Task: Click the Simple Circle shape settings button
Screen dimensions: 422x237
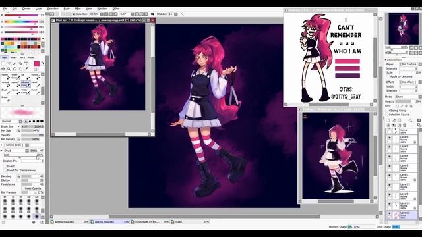Action: pyautogui.click(x=28, y=145)
